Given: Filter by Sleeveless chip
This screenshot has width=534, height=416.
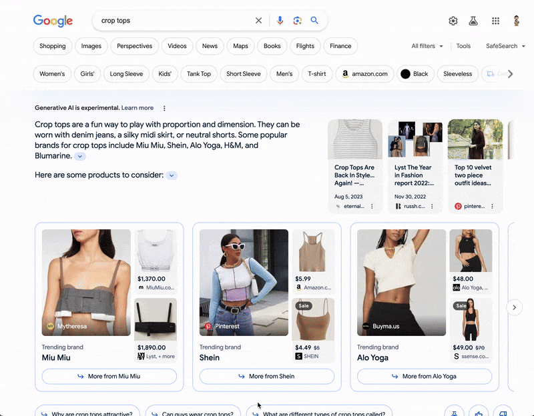Looking at the screenshot, I should point(458,74).
